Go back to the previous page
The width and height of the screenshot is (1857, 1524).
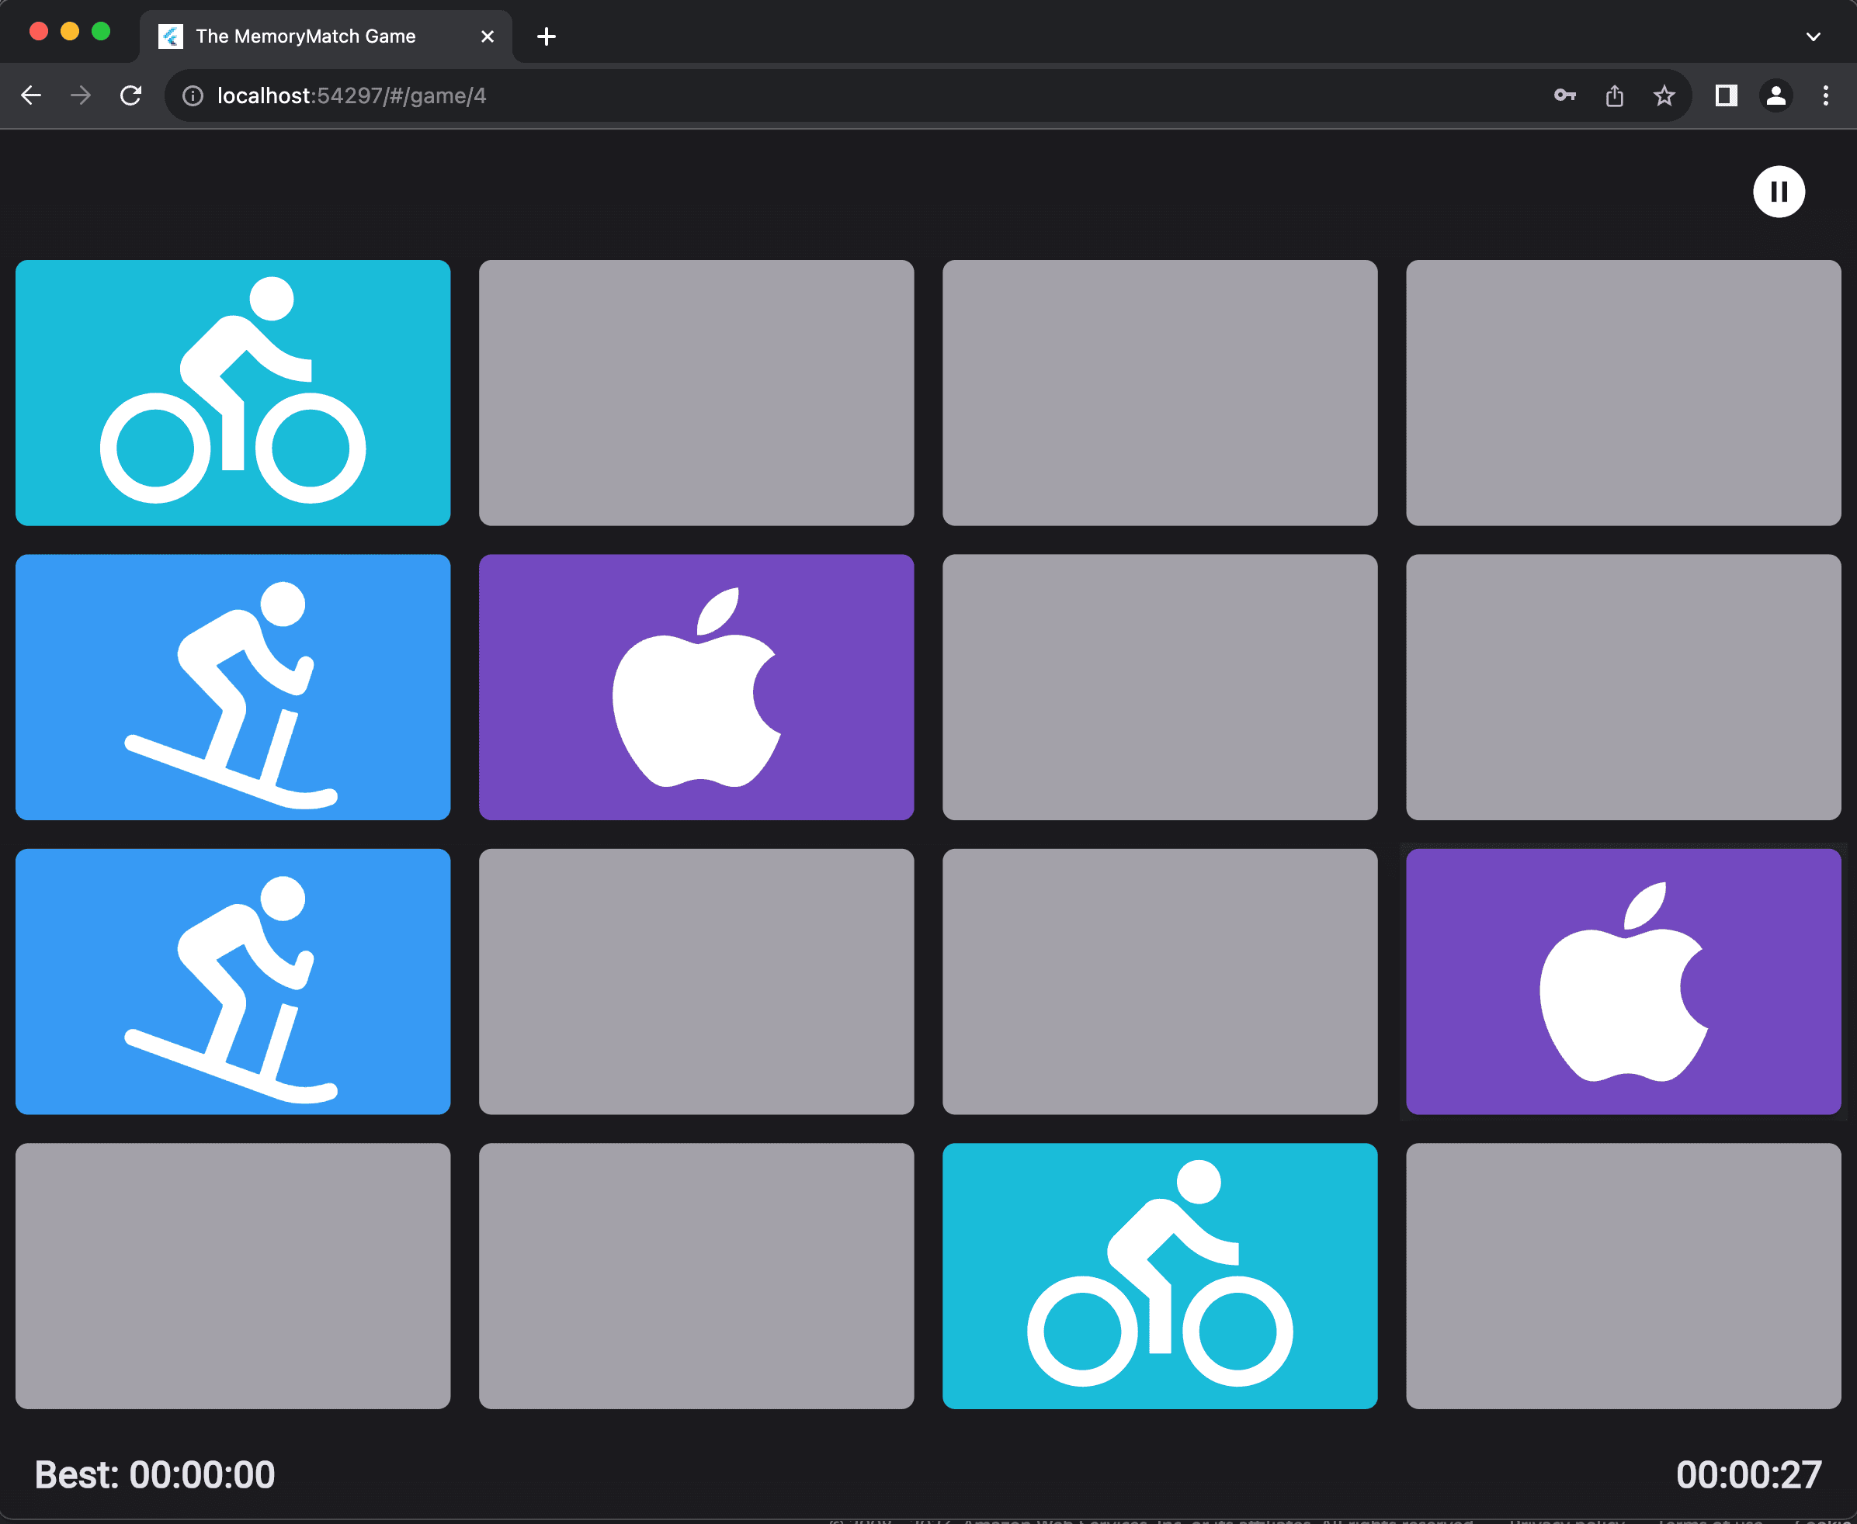[x=32, y=95]
